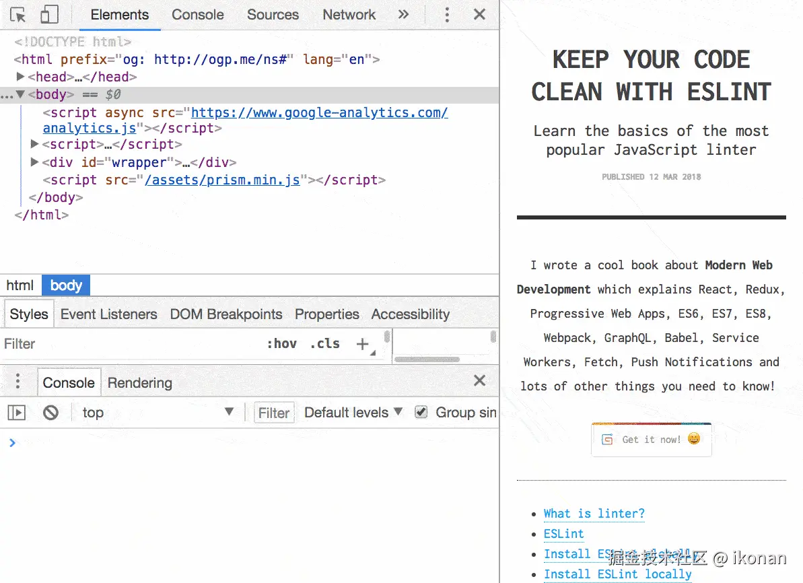Click the PUBLISHED 12 MAR 2018 text
The image size is (803, 583).
click(652, 177)
